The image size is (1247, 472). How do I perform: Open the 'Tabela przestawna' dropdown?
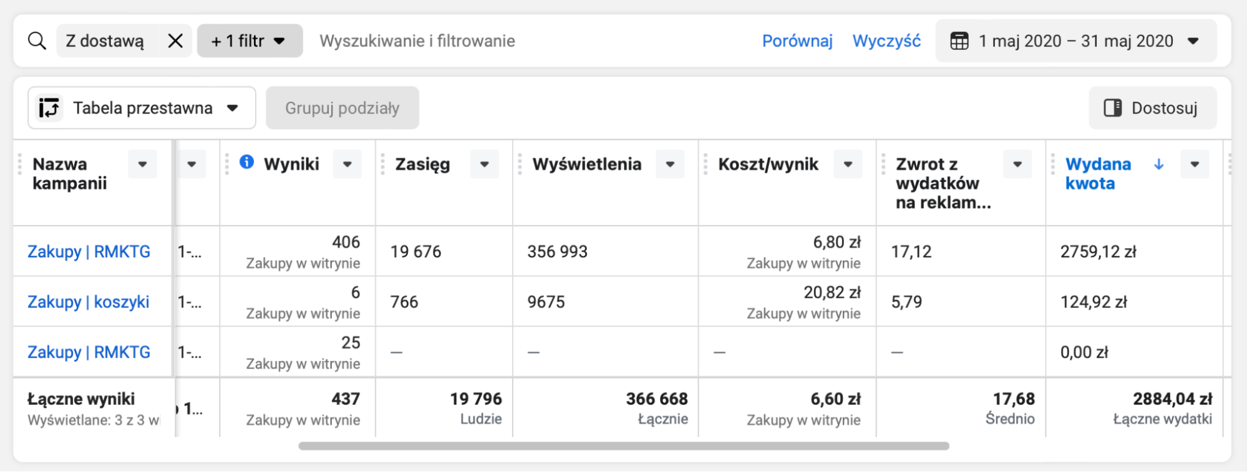pyautogui.click(x=142, y=108)
